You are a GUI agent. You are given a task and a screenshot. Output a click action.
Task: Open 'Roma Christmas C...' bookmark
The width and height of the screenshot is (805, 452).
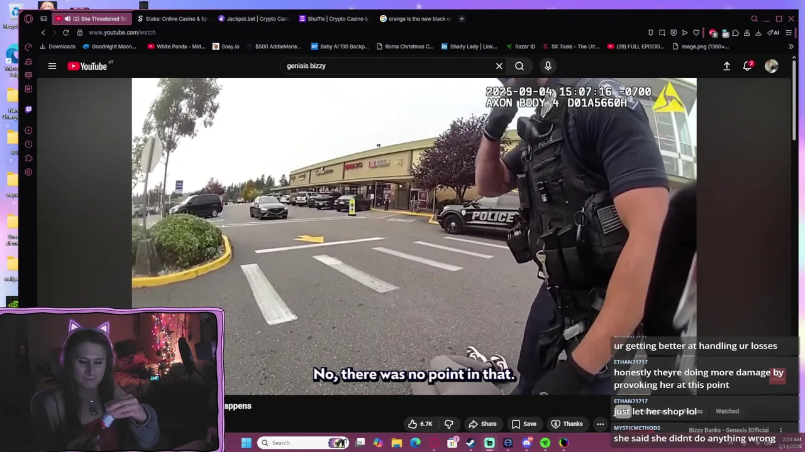[x=405, y=46]
